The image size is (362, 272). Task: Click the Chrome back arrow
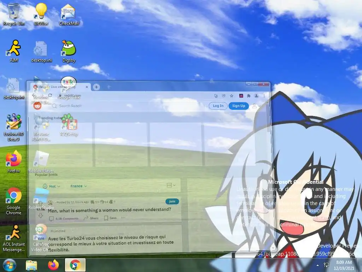click(x=34, y=96)
